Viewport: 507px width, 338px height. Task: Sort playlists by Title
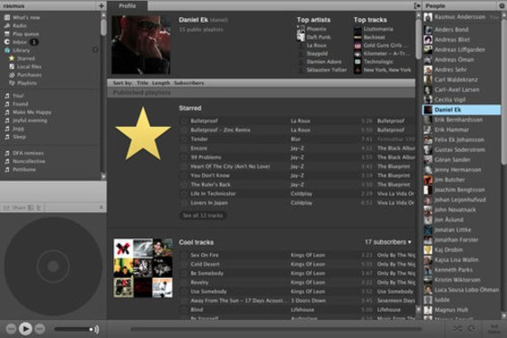click(142, 82)
